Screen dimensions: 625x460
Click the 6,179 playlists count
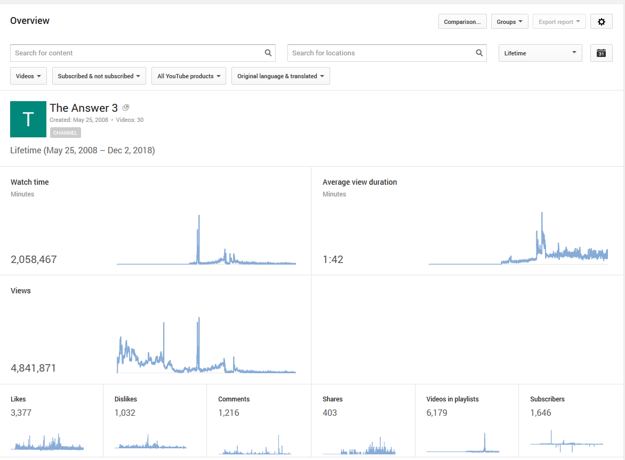[x=437, y=413]
